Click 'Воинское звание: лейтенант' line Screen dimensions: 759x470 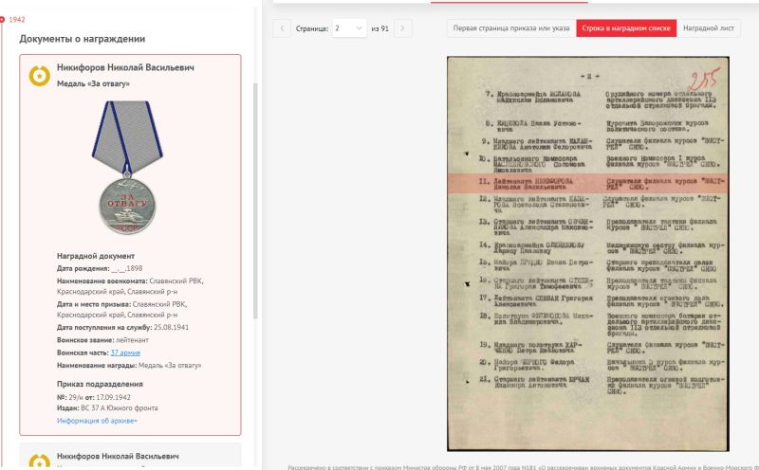coord(102,340)
